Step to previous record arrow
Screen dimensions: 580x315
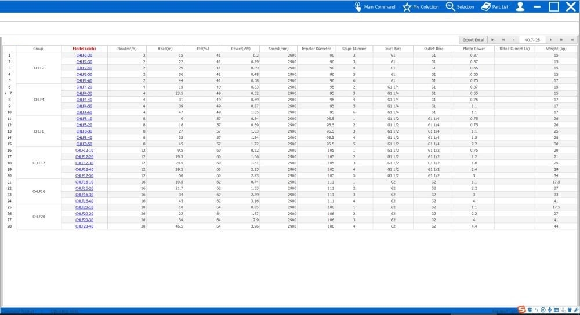click(x=514, y=40)
